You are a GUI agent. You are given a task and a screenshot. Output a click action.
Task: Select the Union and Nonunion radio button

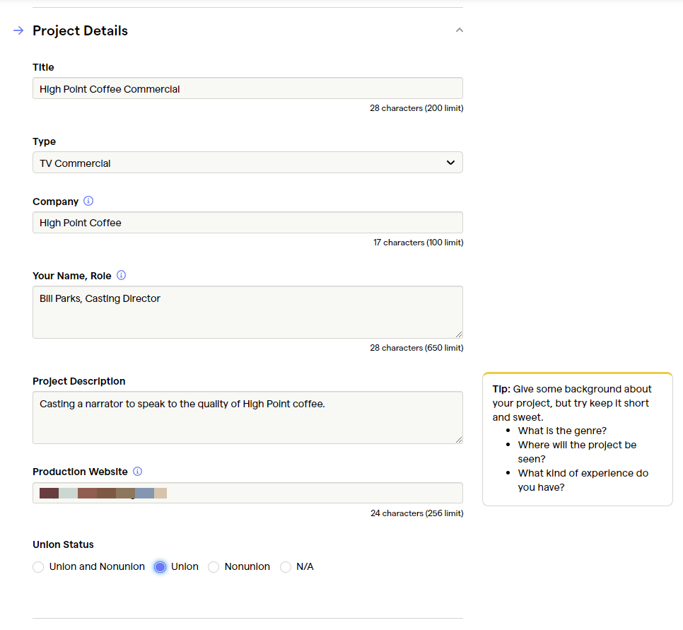point(38,567)
